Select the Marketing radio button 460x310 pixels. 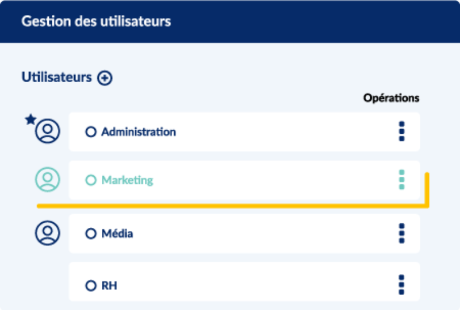pyautogui.click(x=90, y=180)
